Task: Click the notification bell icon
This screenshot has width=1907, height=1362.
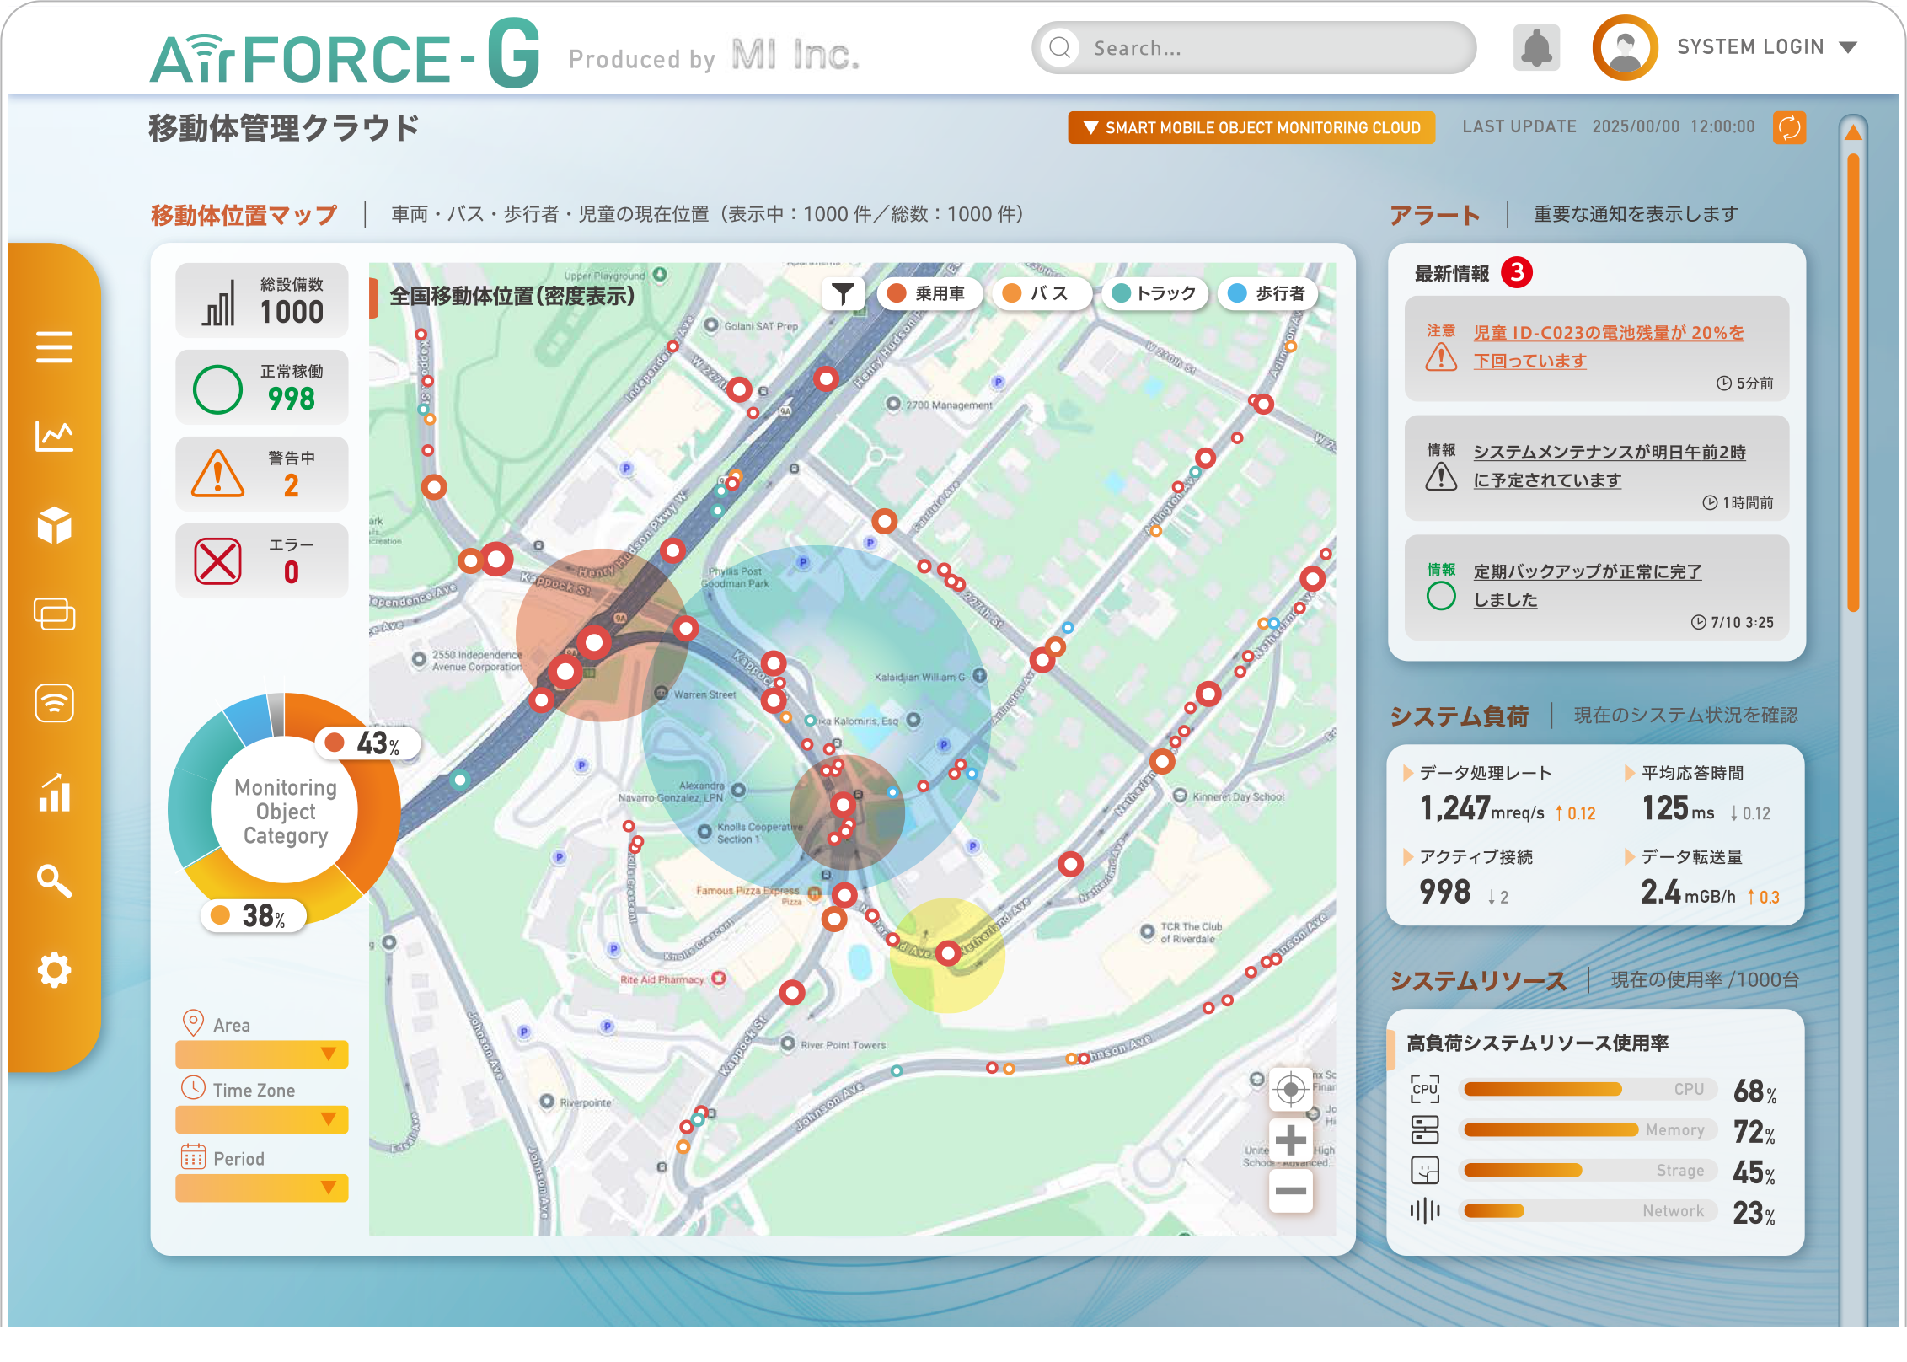Action: [x=1536, y=48]
